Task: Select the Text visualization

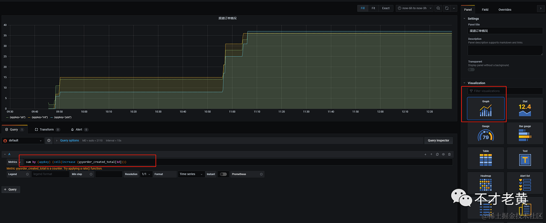Action: pos(525,158)
